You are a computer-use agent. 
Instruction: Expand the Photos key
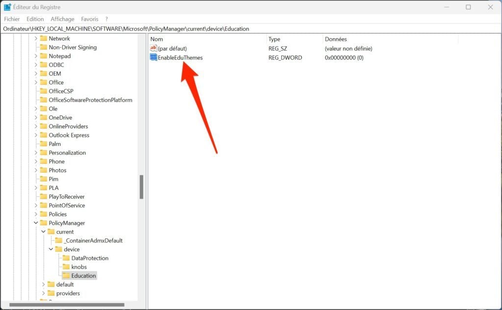tap(36, 170)
